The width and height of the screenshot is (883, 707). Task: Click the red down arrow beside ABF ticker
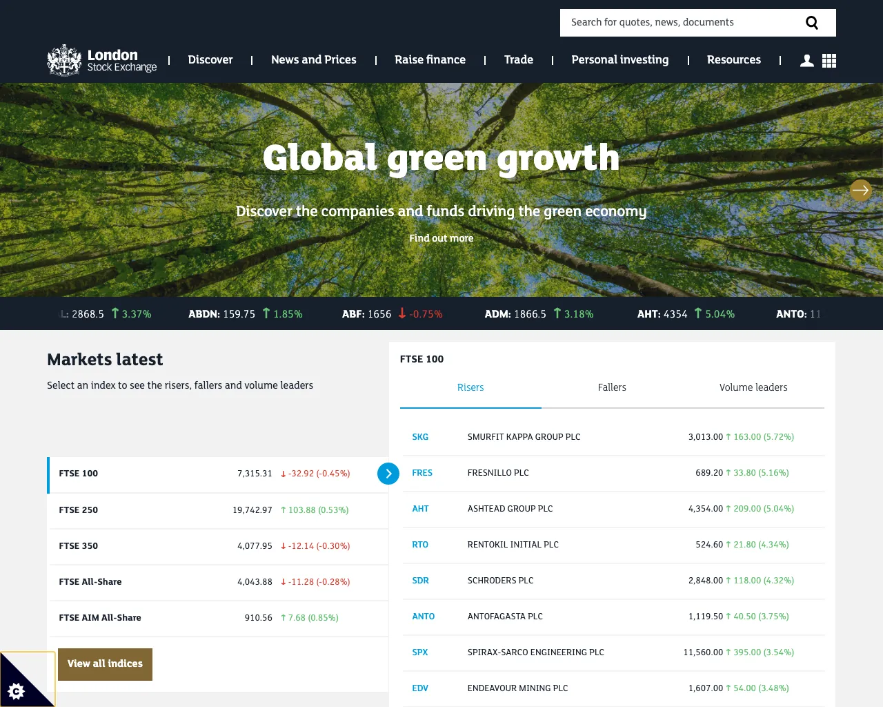point(402,313)
